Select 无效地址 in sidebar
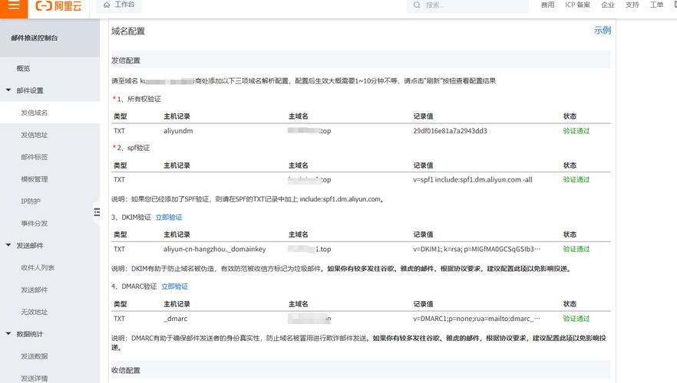This screenshot has height=383, width=677. [x=34, y=312]
